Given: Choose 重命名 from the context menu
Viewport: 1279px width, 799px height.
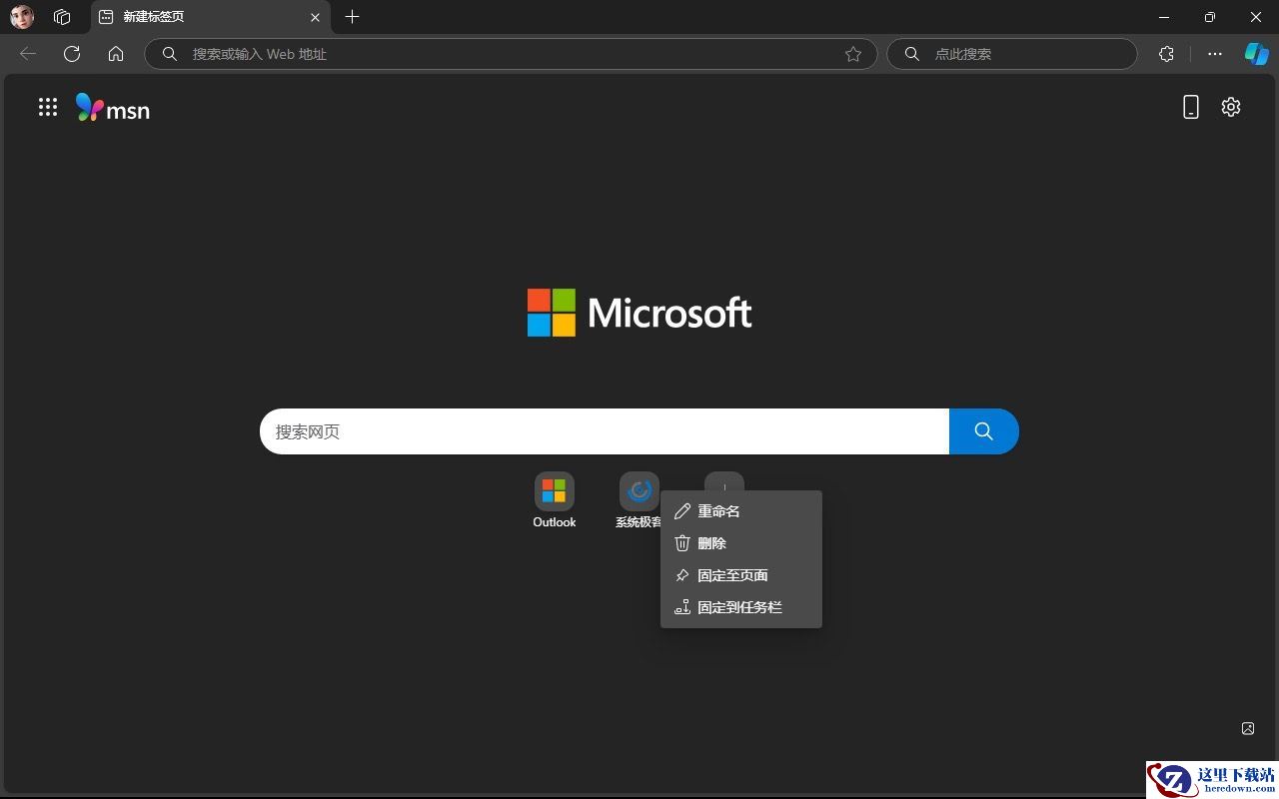Looking at the screenshot, I should click(741, 511).
